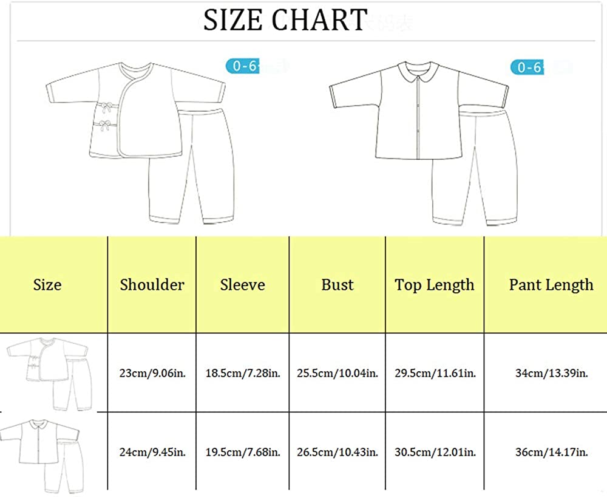Select the collared set thumbnail in the second table row
This screenshot has width=607, height=497.
(x=42, y=453)
